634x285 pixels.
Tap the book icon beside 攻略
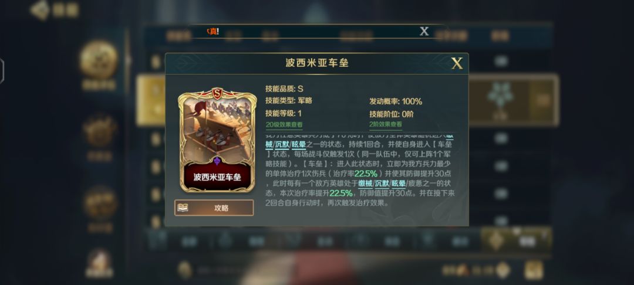click(183, 208)
